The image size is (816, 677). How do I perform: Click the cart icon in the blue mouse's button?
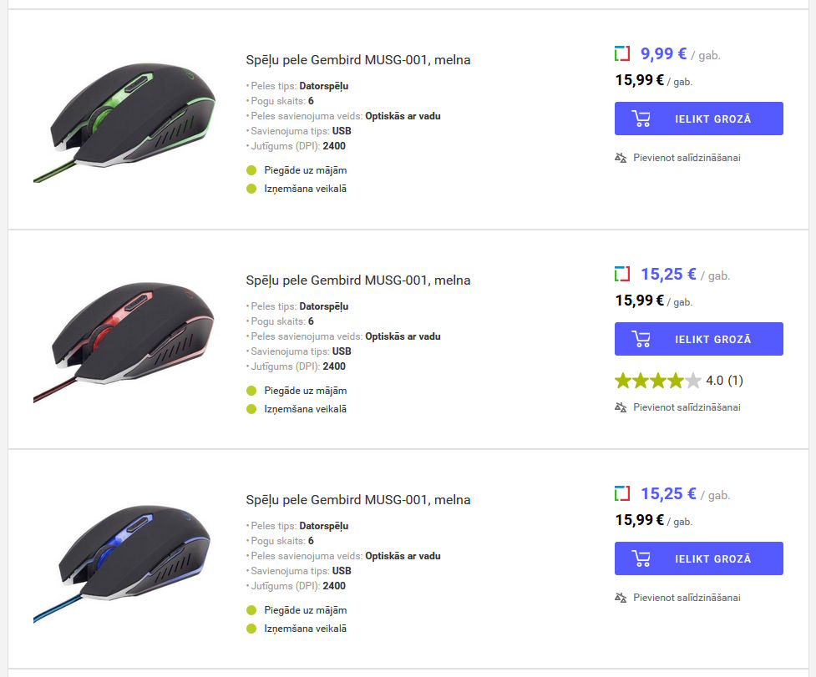[641, 558]
